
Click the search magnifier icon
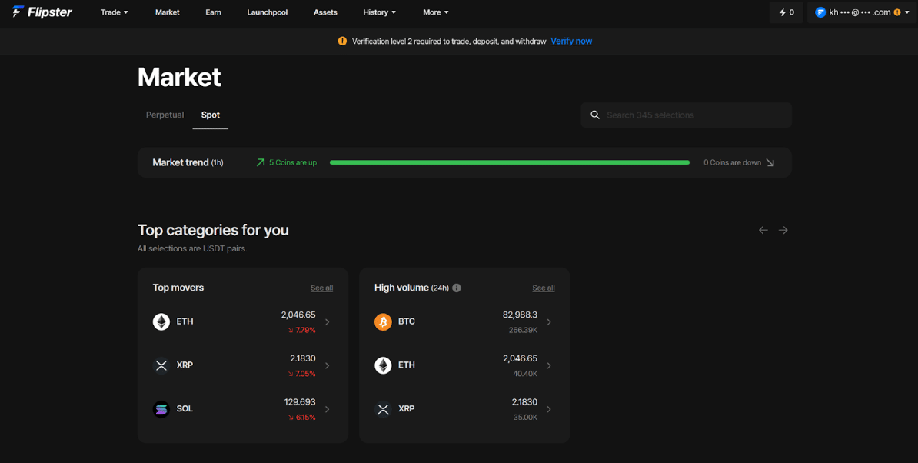coord(595,115)
